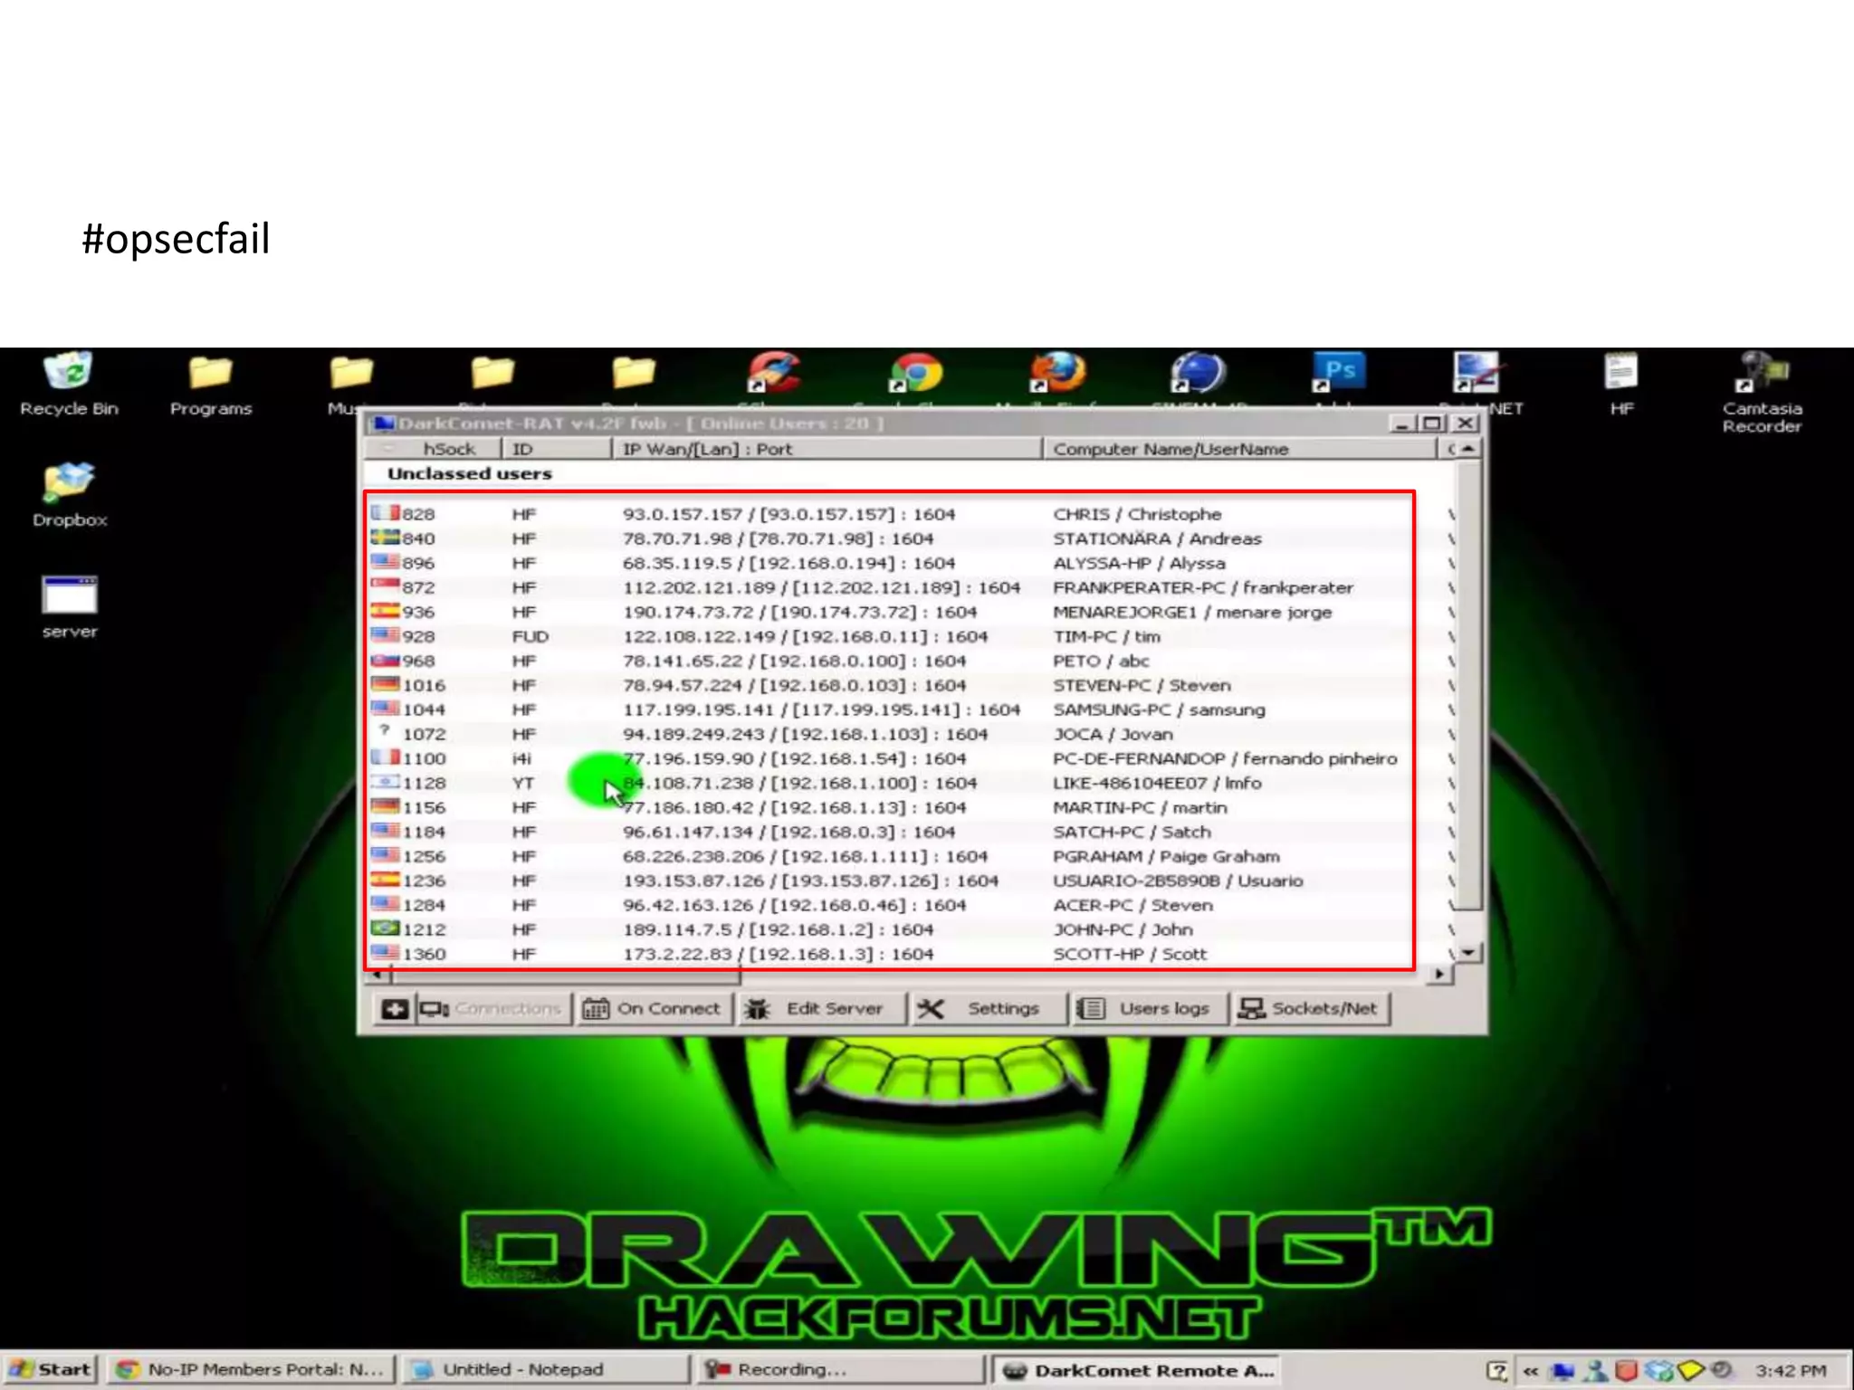The height and width of the screenshot is (1390, 1854).
Task: Sort by Computer Name/UserName column header
Action: 1240,449
